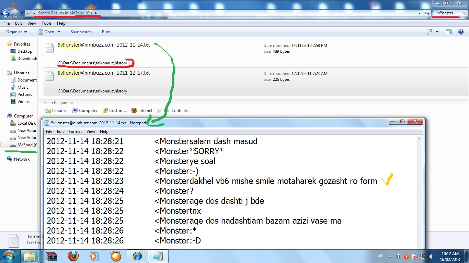Toggle the preview pane
The height and width of the screenshot is (263, 469).
(x=448, y=32)
